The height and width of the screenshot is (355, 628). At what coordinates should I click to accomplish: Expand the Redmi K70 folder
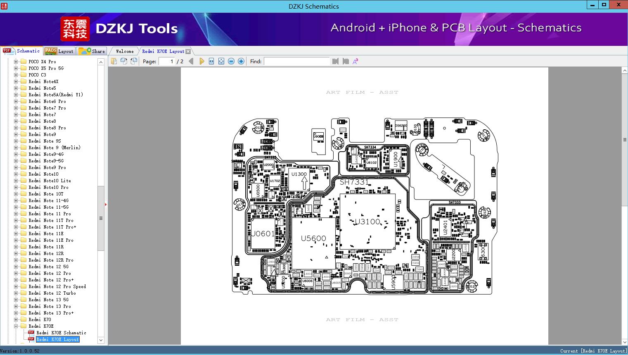[16, 319]
